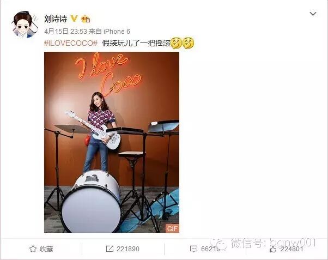328x260 pixels.
Task: Click the iPhone 6 source link
Action: click(x=117, y=32)
